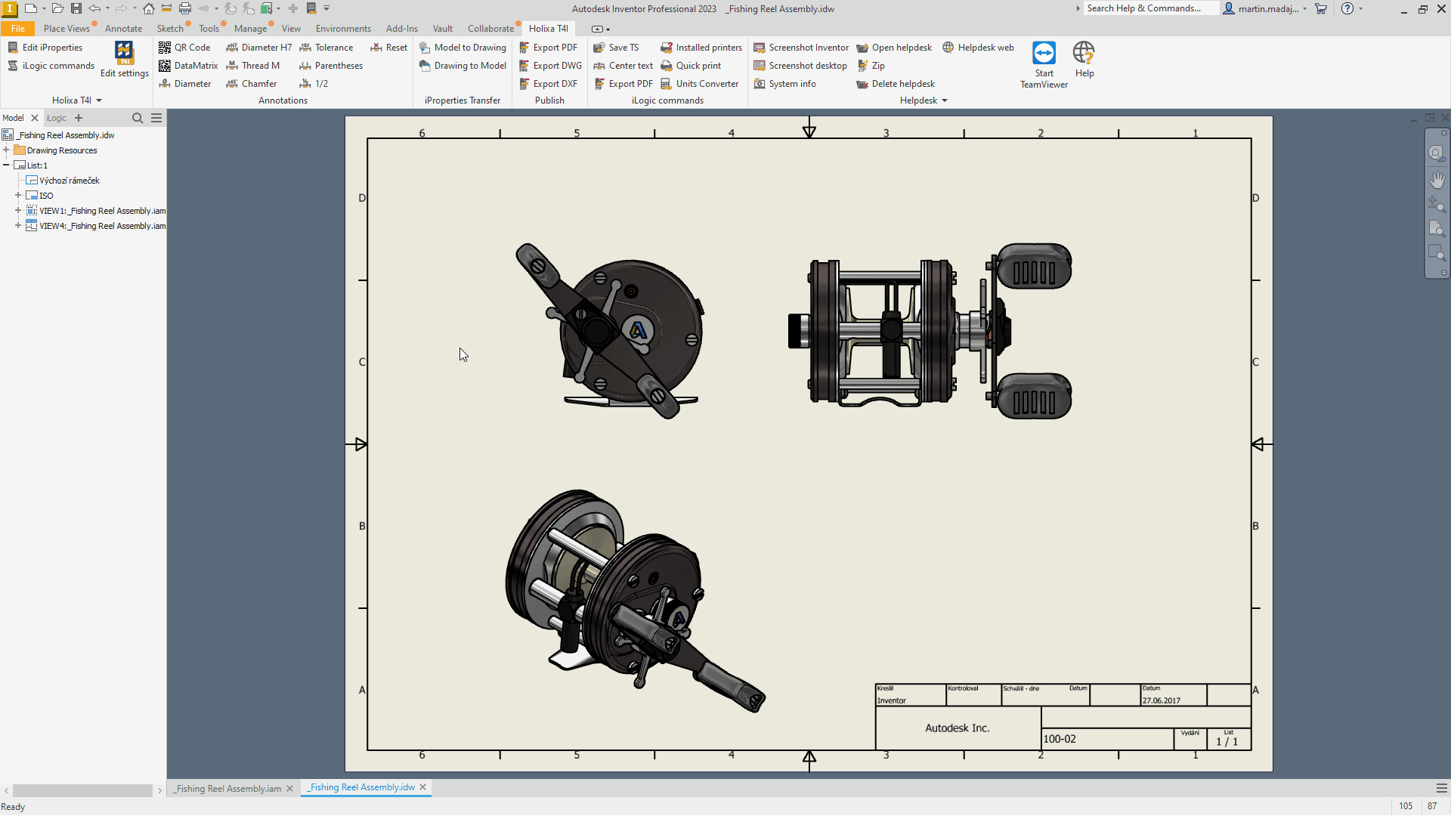Image resolution: width=1451 pixels, height=816 pixels.
Task: Expand the Drawing Resources folder
Action: pyautogui.click(x=6, y=150)
